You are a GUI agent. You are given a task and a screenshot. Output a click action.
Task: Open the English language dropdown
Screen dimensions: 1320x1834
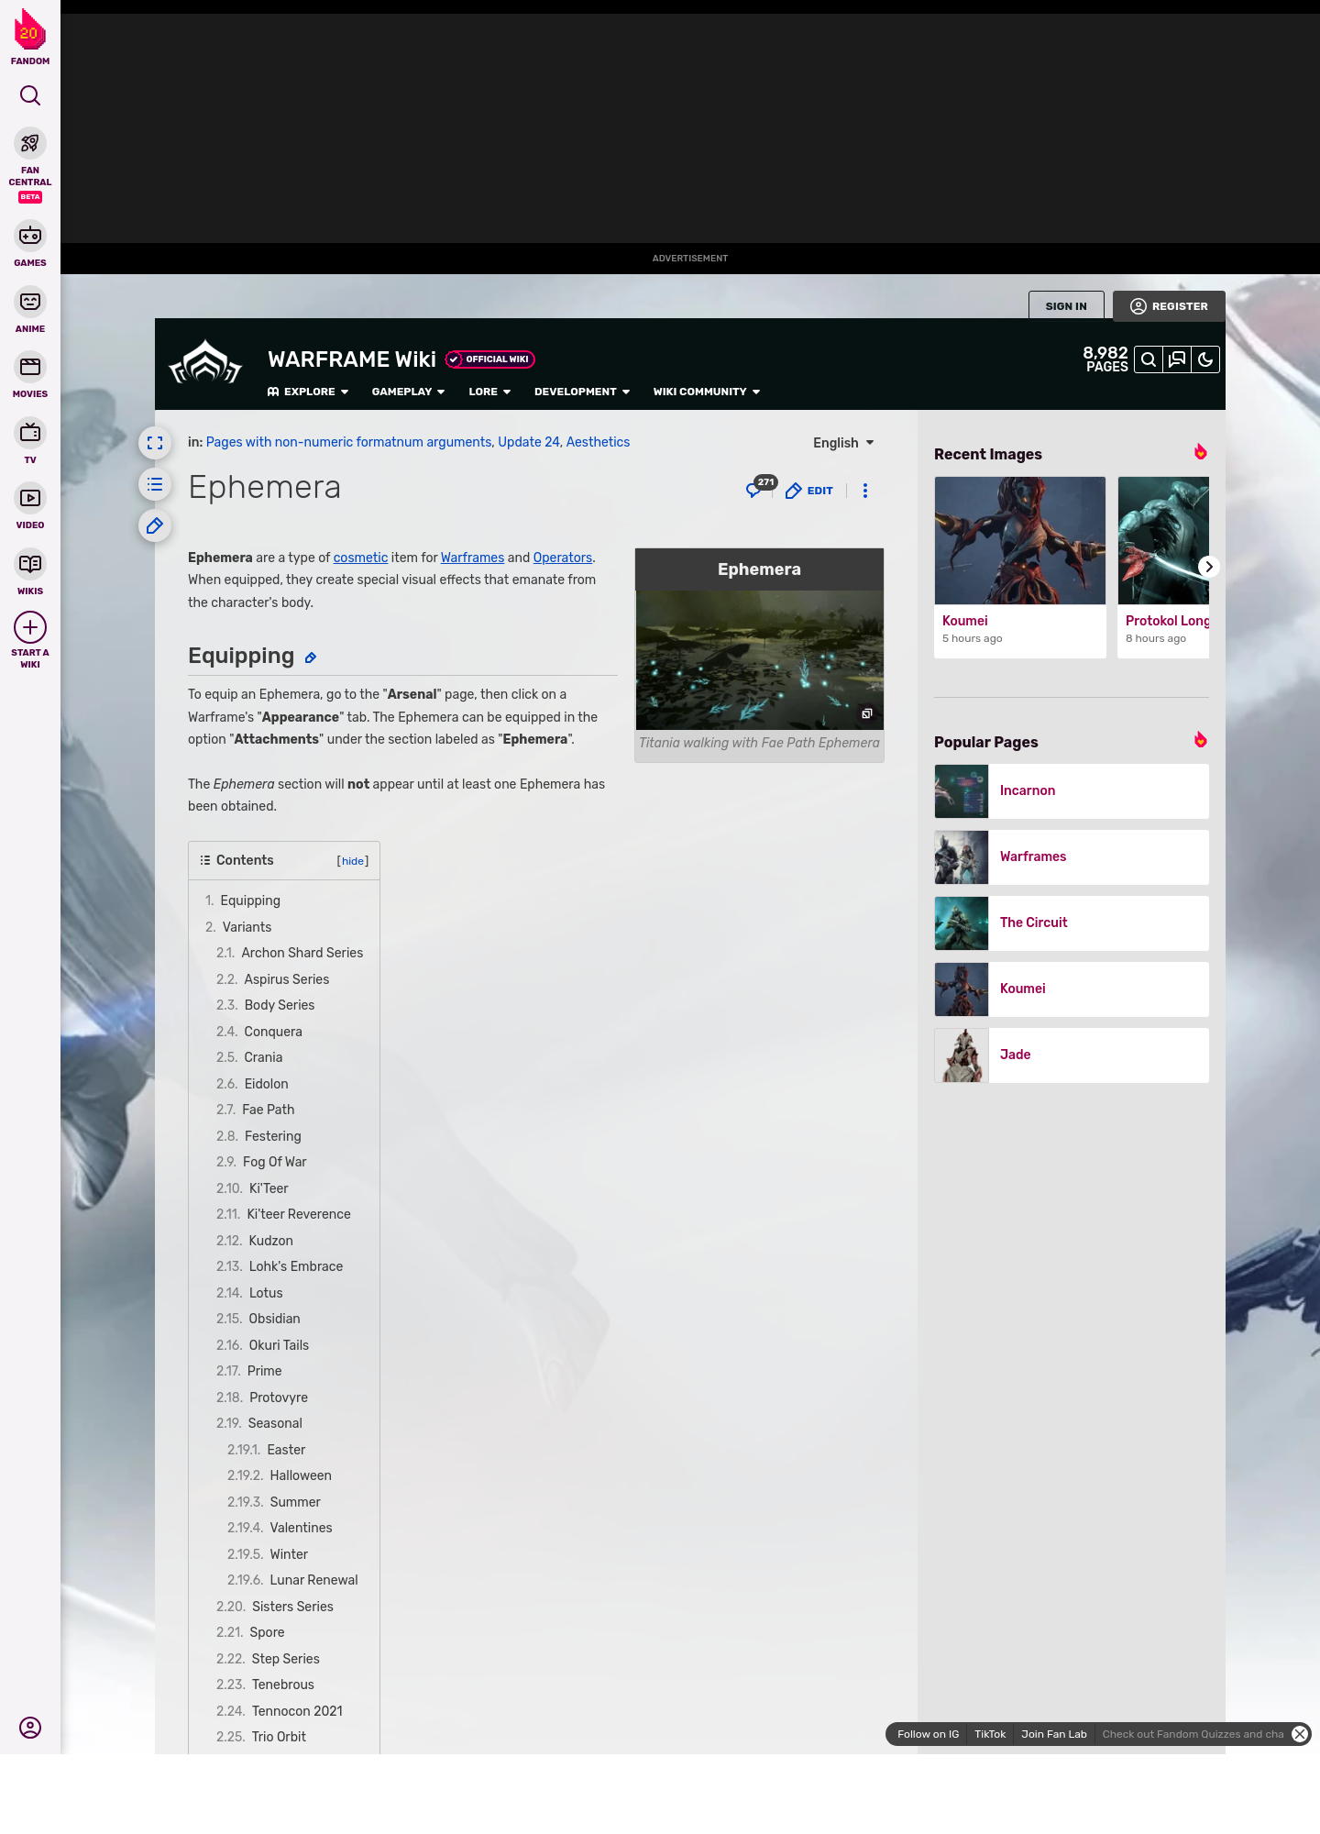(x=843, y=443)
